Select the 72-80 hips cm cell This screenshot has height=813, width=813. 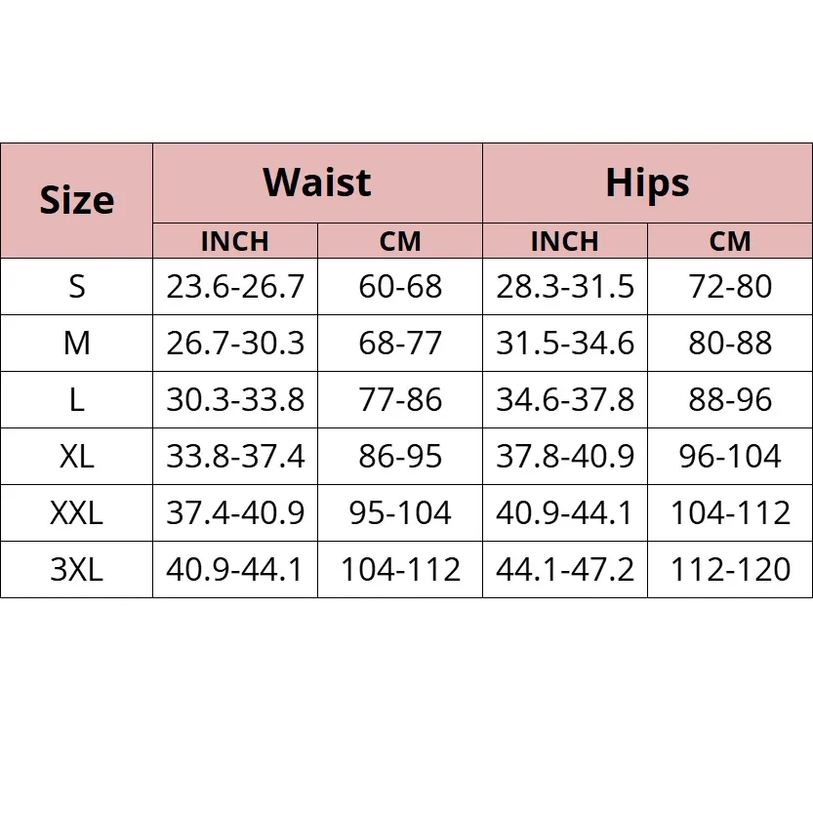[x=730, y=287]
